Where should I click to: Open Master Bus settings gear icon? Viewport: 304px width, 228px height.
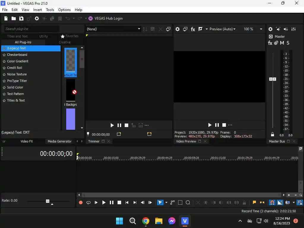270,29
